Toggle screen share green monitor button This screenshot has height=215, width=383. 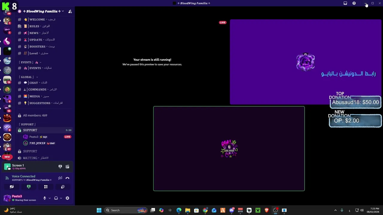[x=29, y=187]
